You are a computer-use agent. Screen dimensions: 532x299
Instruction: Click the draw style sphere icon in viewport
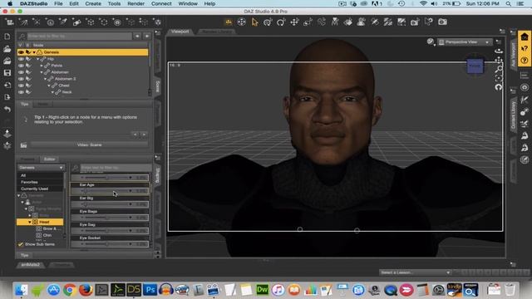click(x=431, y=42)
